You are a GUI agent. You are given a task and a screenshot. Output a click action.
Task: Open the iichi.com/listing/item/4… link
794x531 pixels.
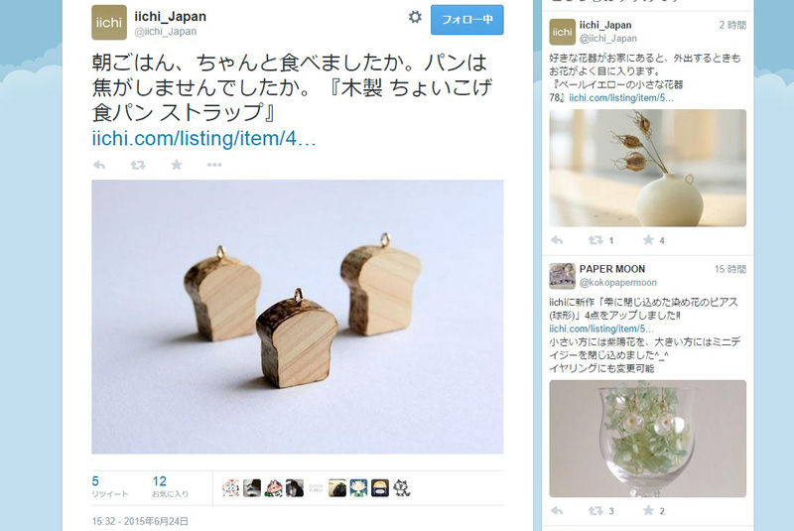[x=203, y=138]
